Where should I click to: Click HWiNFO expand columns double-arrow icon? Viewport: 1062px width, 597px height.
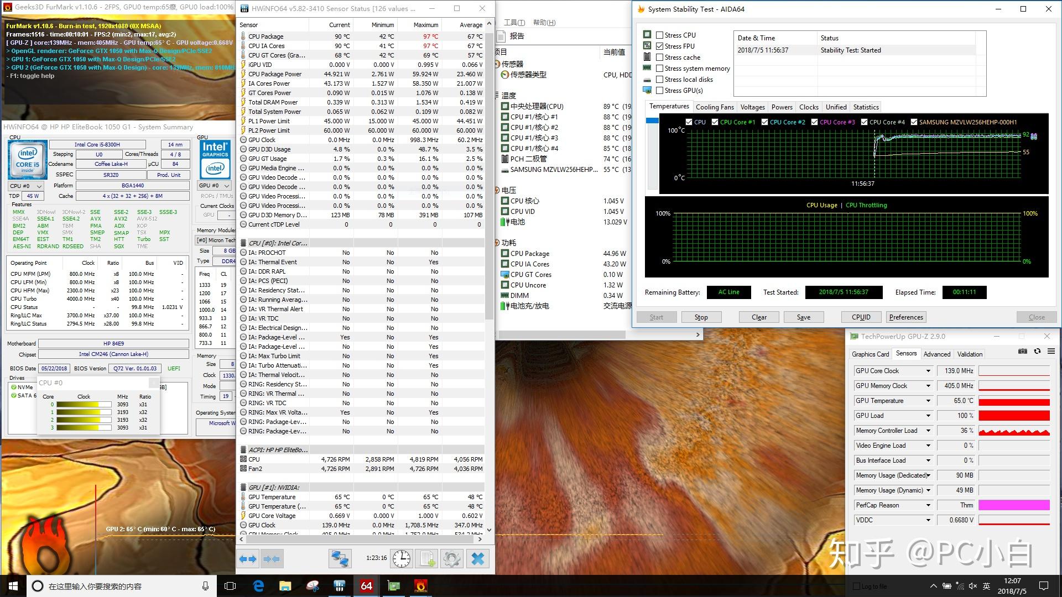(x=248, y=559)
